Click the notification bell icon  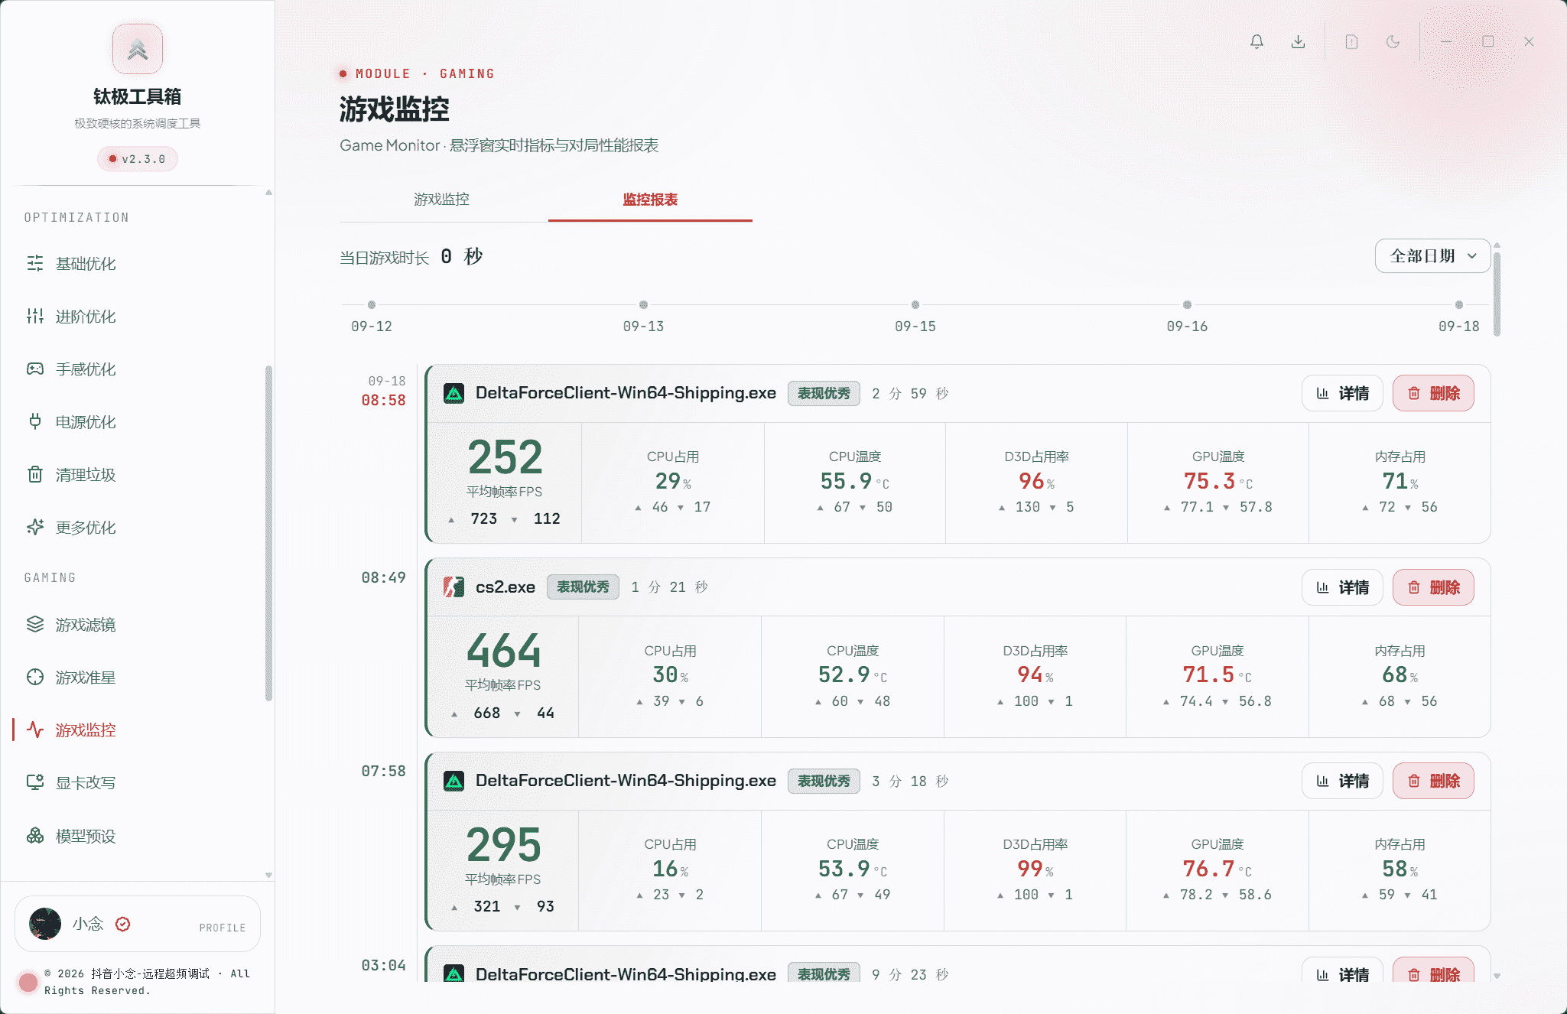pyautogui.click(x=1257, y=42)
